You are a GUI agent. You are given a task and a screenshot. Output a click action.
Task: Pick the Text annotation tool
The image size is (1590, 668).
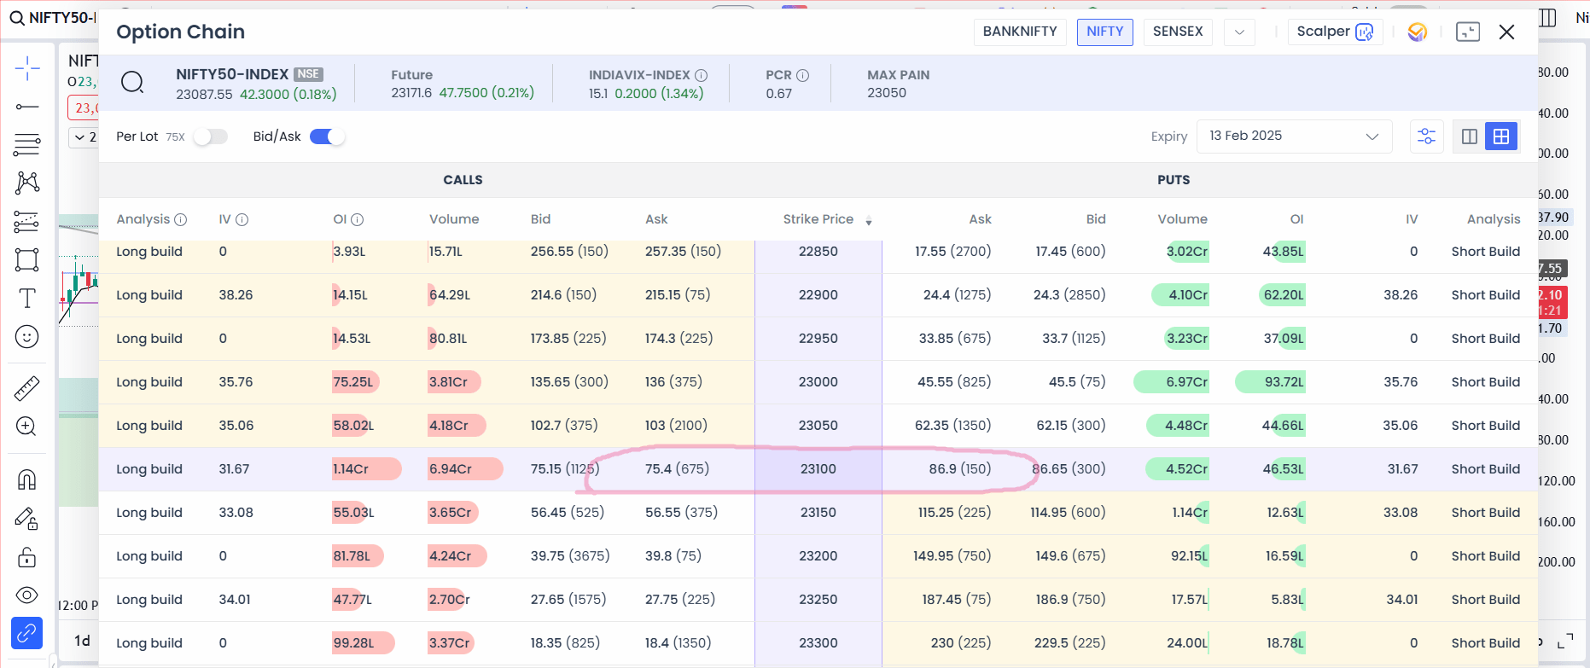[x=27, y=299]
